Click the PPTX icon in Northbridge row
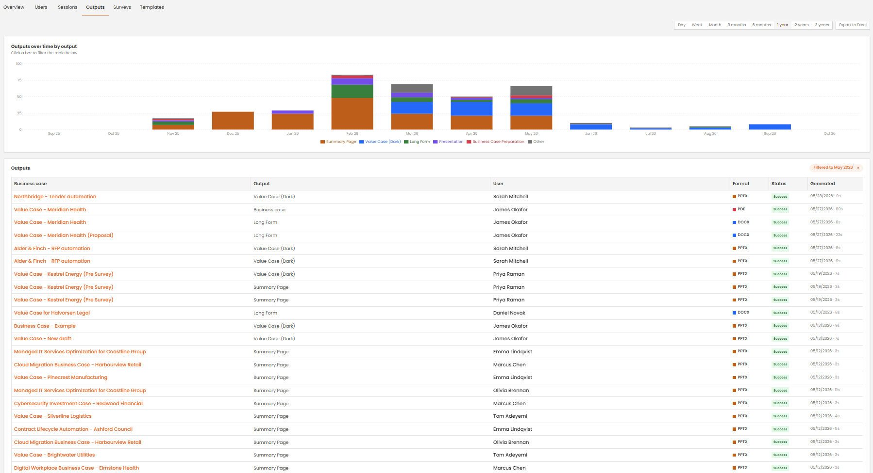This screenshot has width=873, height=473. 734,196
